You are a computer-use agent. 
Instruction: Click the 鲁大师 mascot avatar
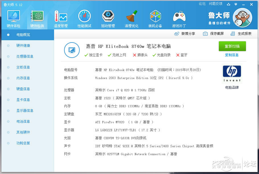tap(242, 18)
